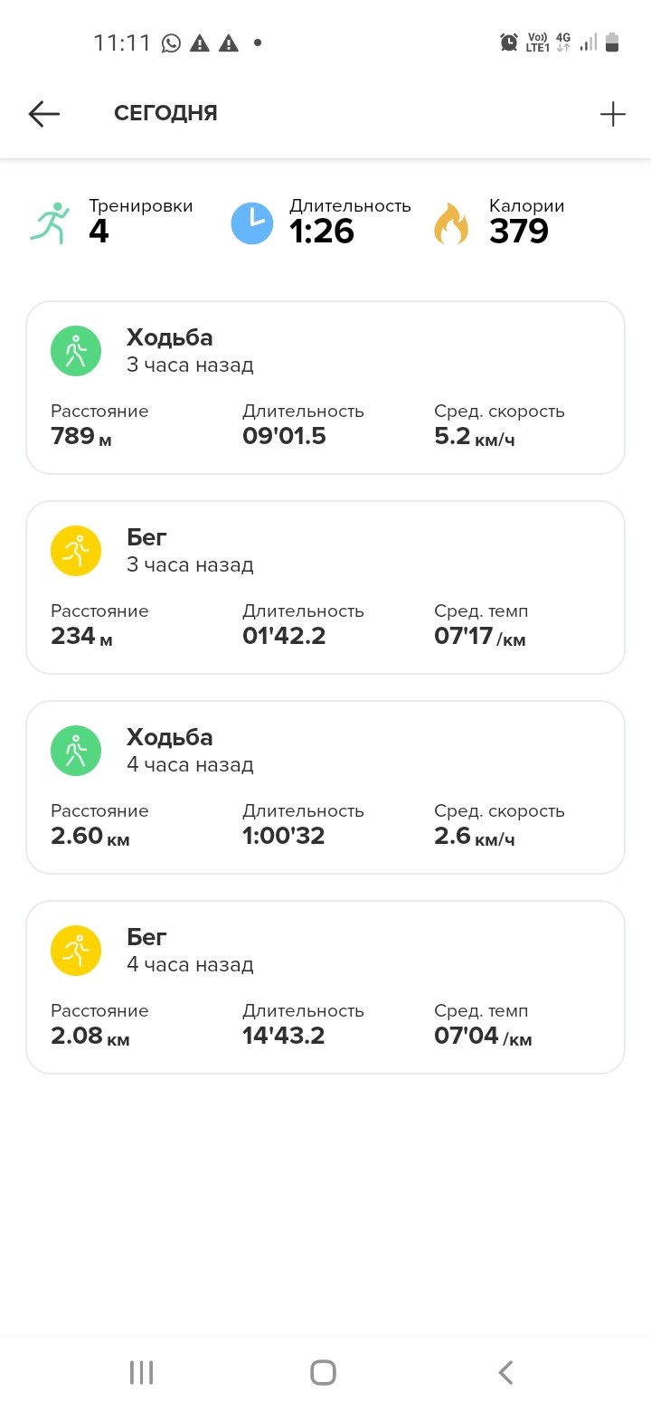Tap the Android home button
Viewport: 651px width, 1411px height.
[x=323, y=1372]
